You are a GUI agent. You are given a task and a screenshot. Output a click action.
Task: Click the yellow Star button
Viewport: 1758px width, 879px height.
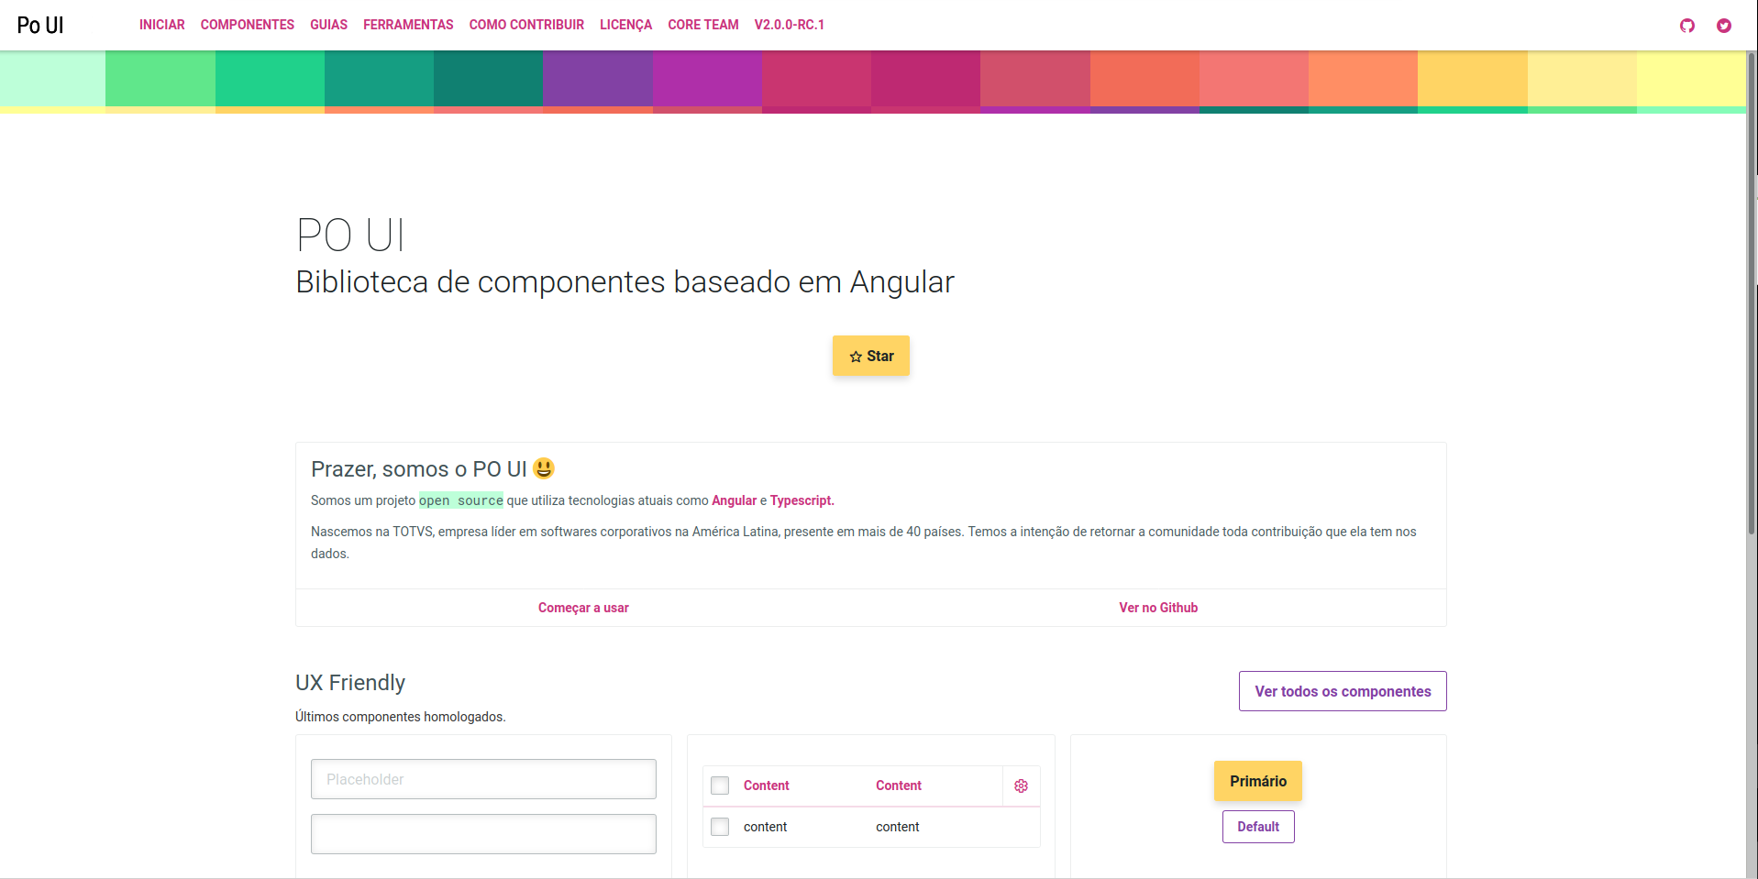871,356
